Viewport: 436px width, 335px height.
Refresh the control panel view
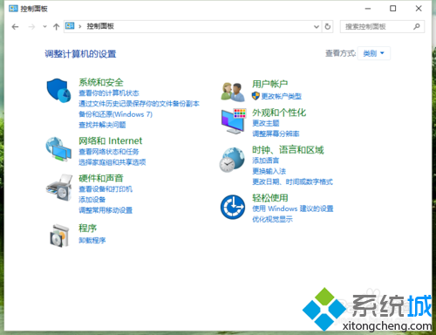tap(328, 26)
